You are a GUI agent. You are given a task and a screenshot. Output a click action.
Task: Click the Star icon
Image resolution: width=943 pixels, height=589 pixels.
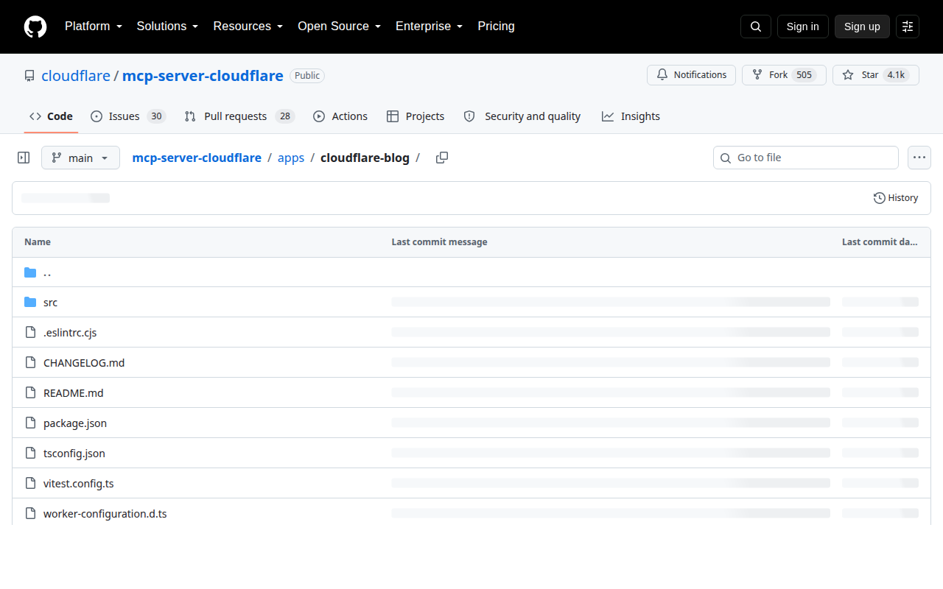coord(848,75)
